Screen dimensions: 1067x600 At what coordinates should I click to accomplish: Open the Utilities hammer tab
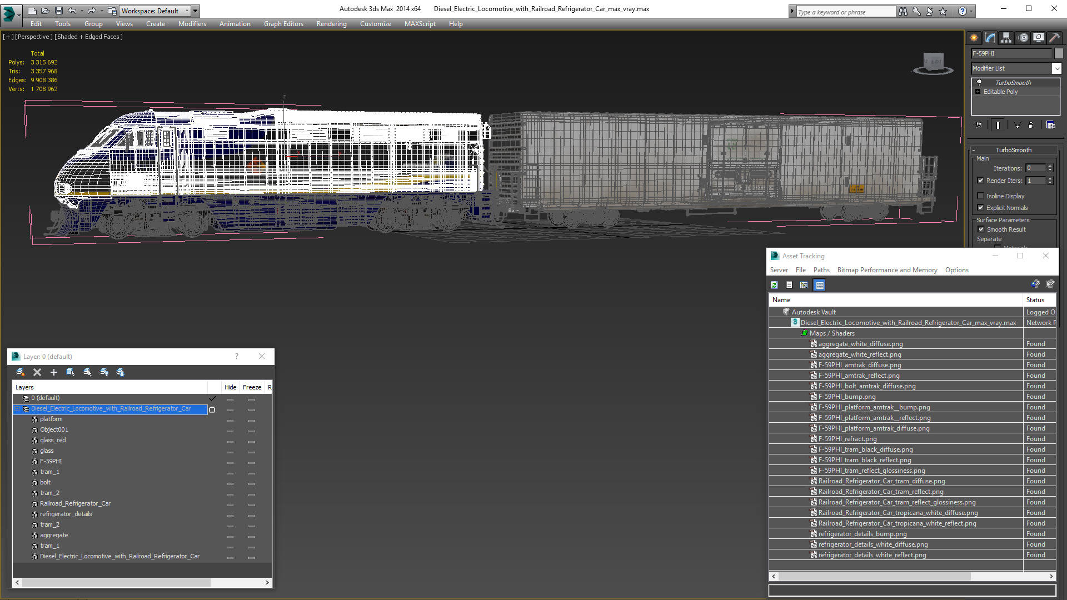(1054, 38)
